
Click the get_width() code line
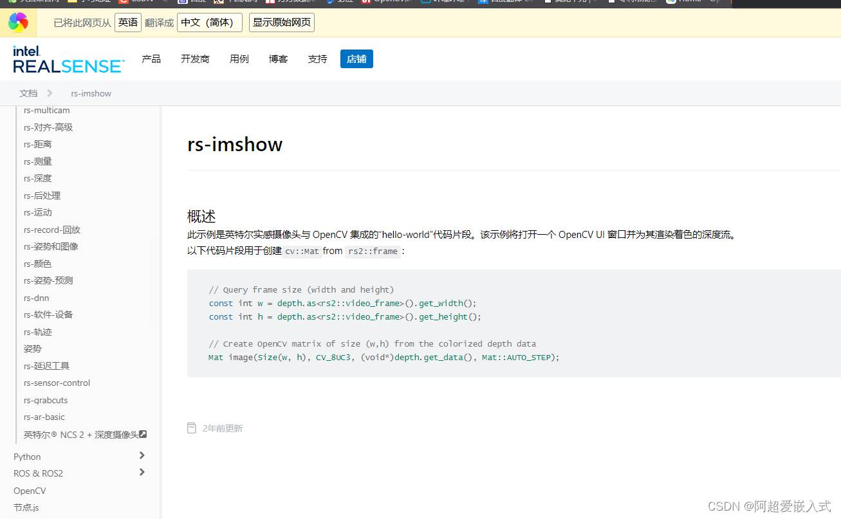click(x=343, y=303)
